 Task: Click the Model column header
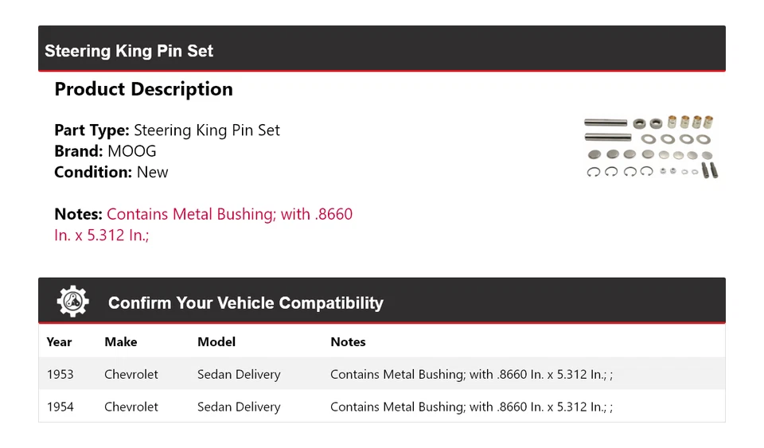pos(216,342)
